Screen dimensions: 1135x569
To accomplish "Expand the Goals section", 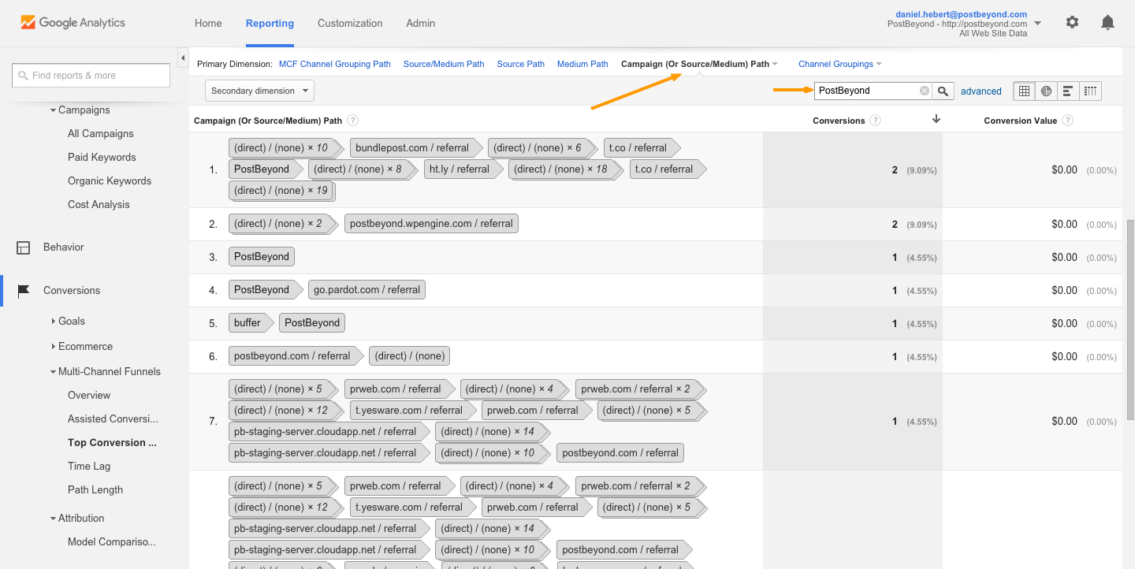I will click(x=53, y=322).
